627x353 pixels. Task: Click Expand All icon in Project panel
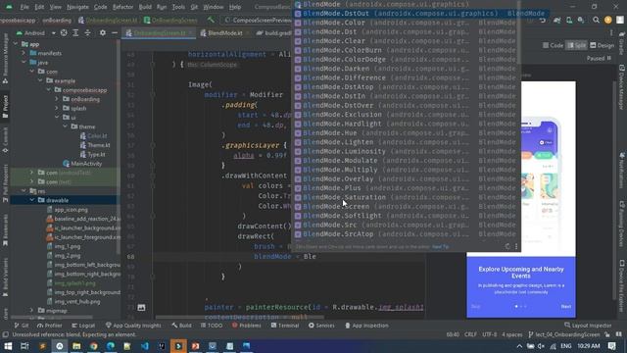point(75,32)
